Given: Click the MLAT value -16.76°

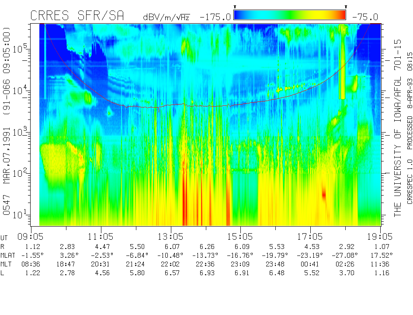Looking at the screenshot, I should (240, 255).
